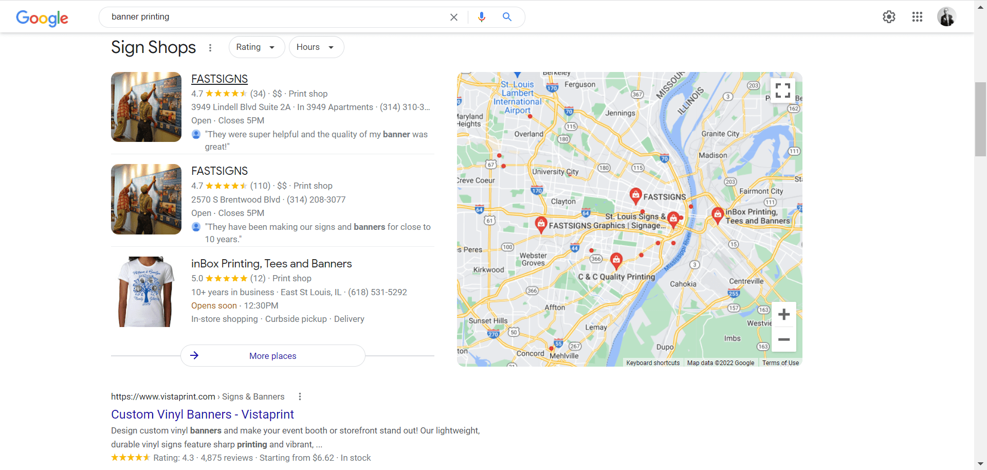Click second FASTSIGNS listing photo
The image size is (987, 470).
(x=146, y=200)
